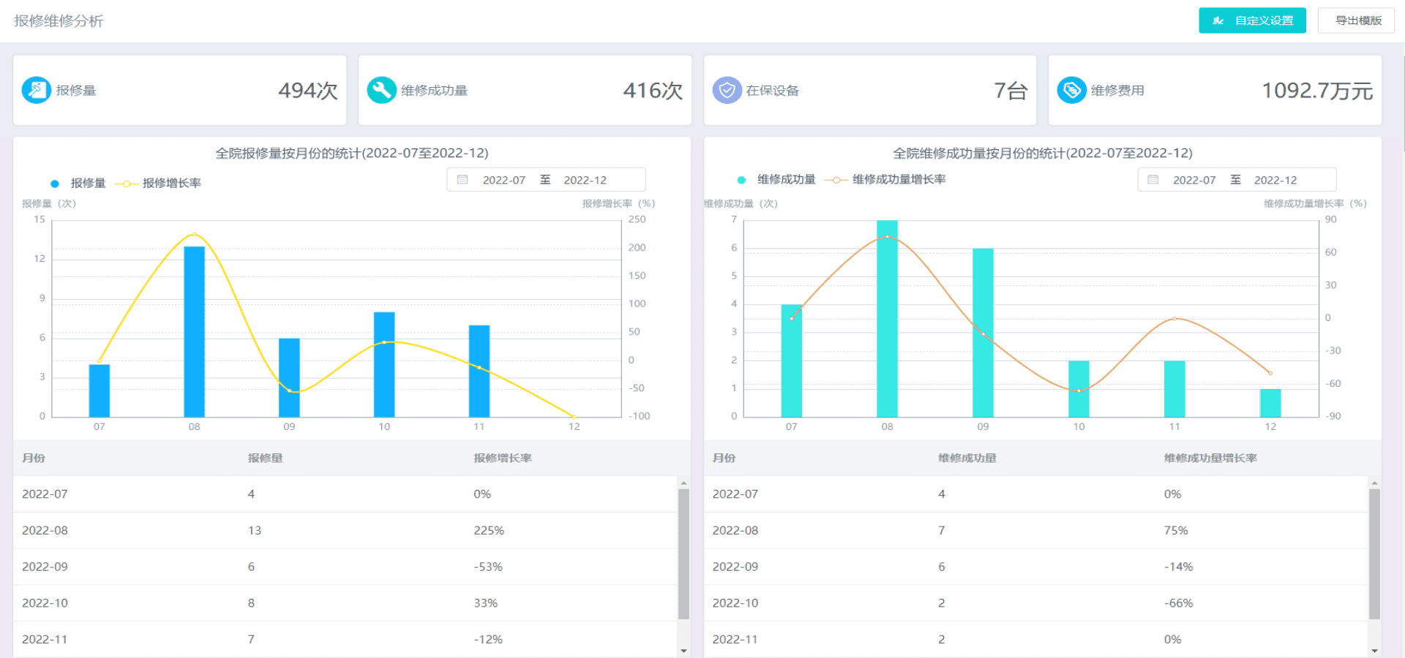Viewport: 1405px width, 658px height.
Task: Click 导出模版 button
Action: pos(1357,20)
